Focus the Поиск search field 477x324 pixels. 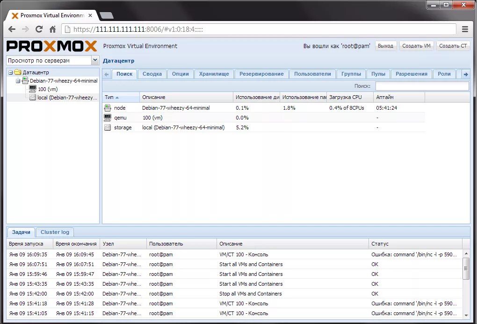[x=422, y=86]
